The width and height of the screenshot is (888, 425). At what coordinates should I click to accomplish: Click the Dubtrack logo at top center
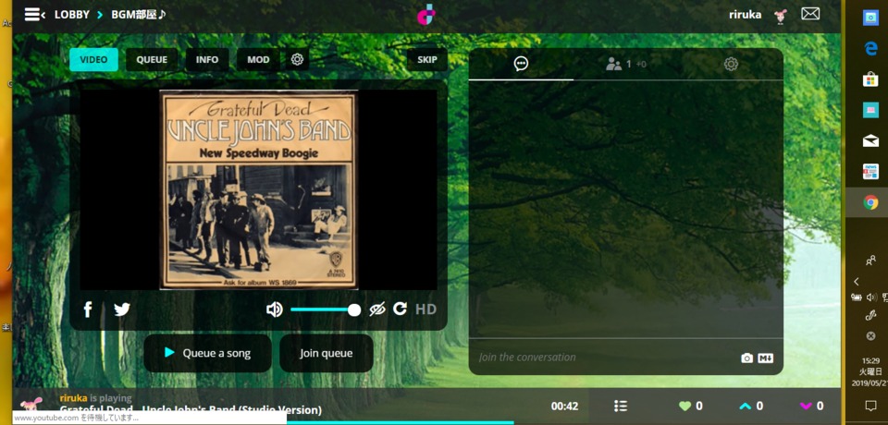click(425, 15)
